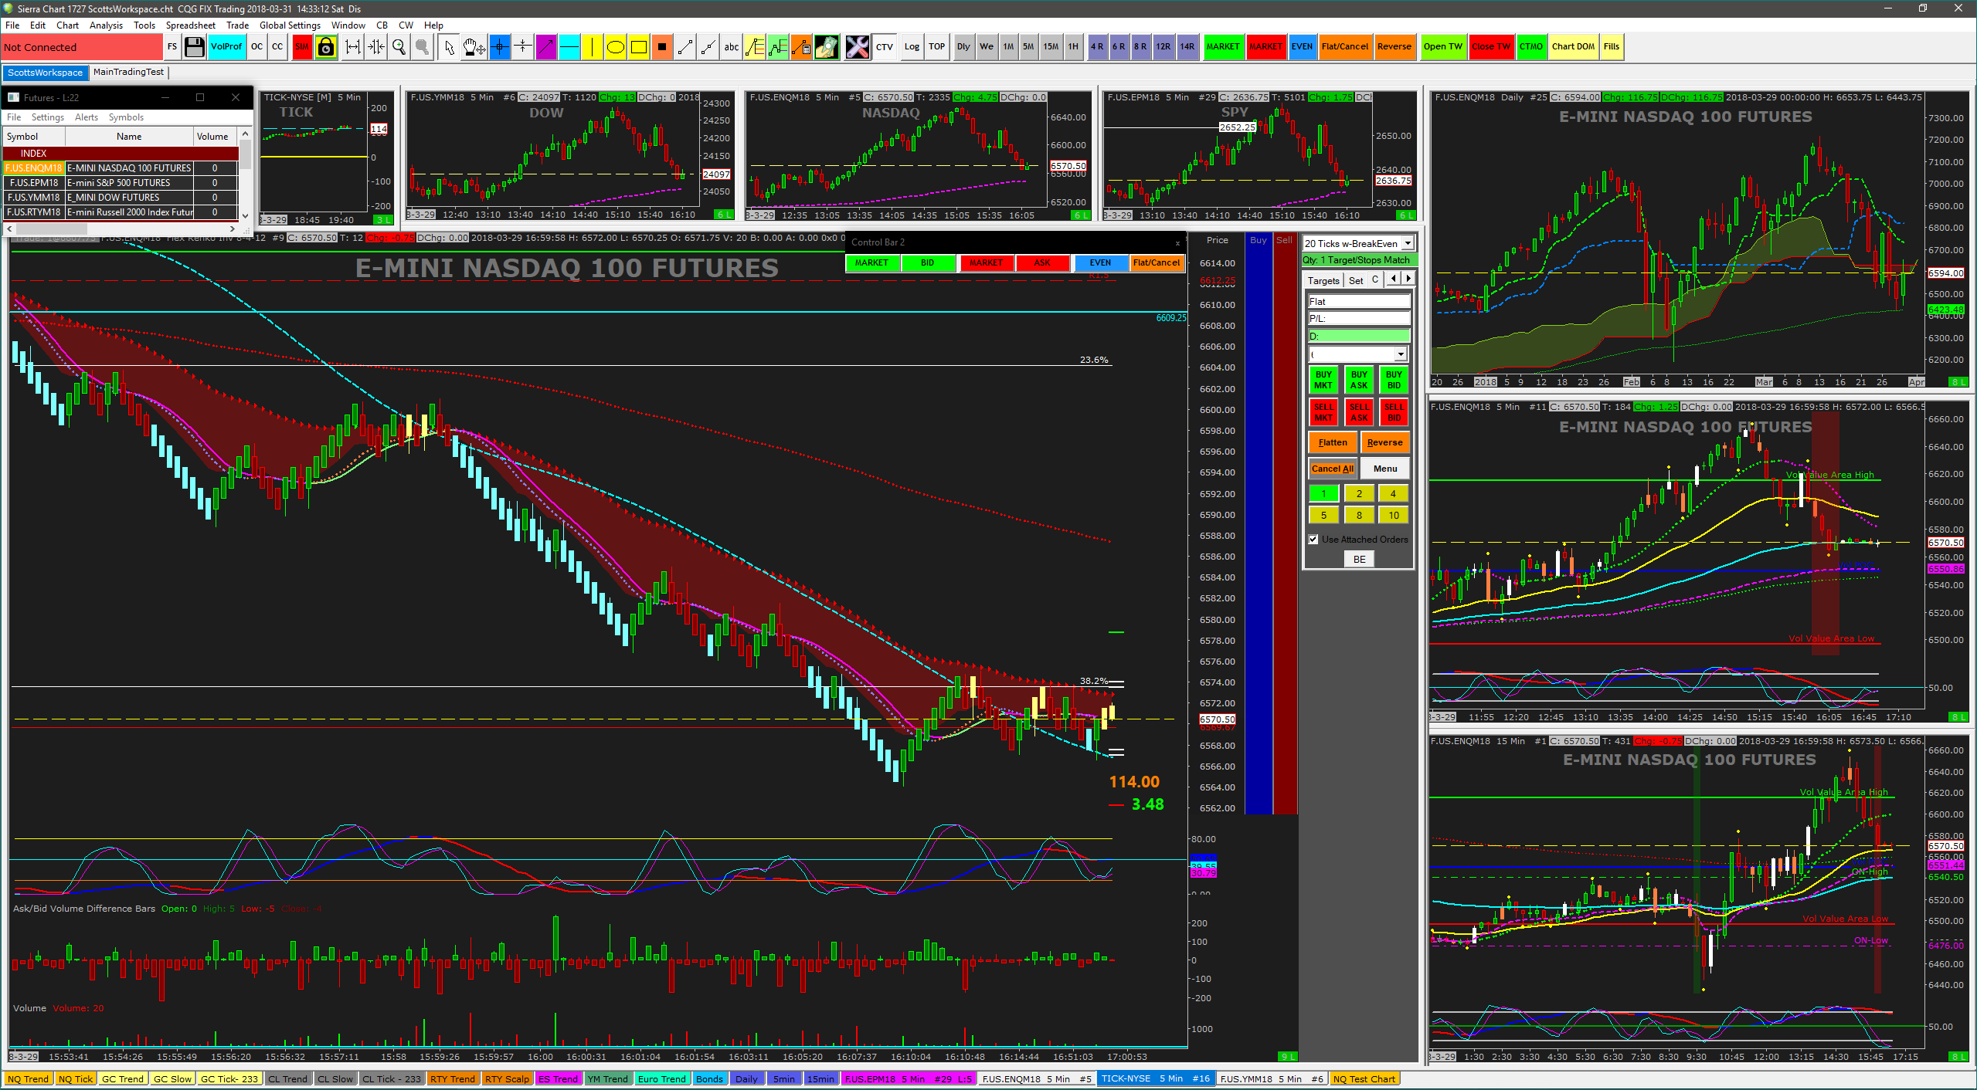
Task: Toggle the VolProf toolbar button
Action: 226,47
